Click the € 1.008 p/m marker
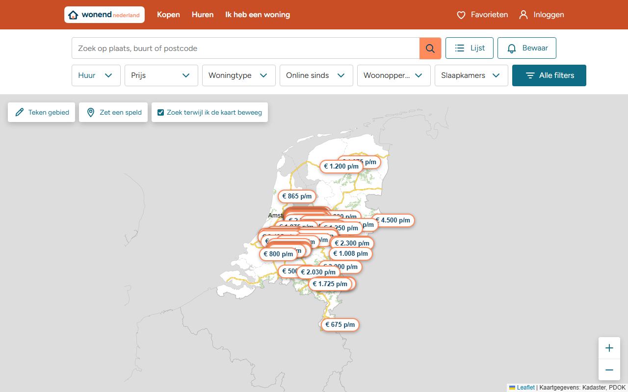Image resolution: width=628 pixels, height=392 pixels. click(x=351, y=253)
